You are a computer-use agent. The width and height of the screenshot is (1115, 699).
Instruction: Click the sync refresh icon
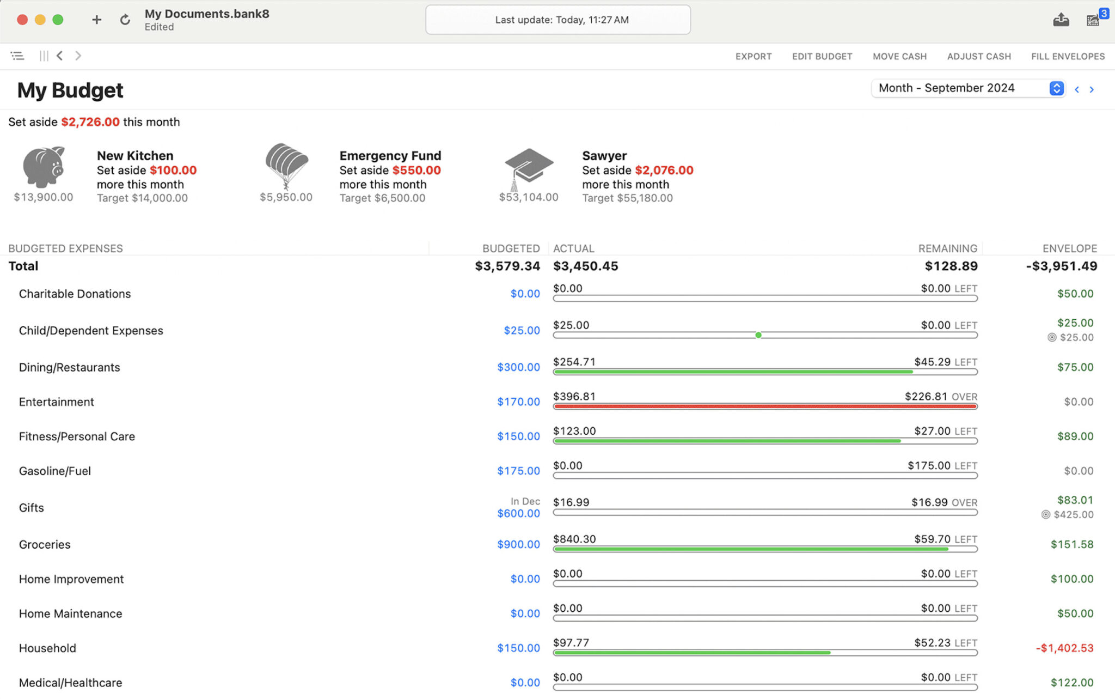point(125,20)
